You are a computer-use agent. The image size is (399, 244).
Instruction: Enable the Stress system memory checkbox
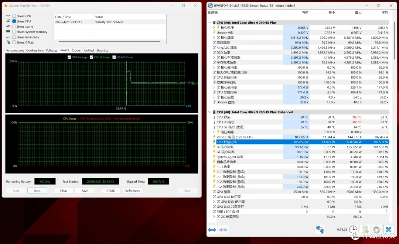click(14, 32)
